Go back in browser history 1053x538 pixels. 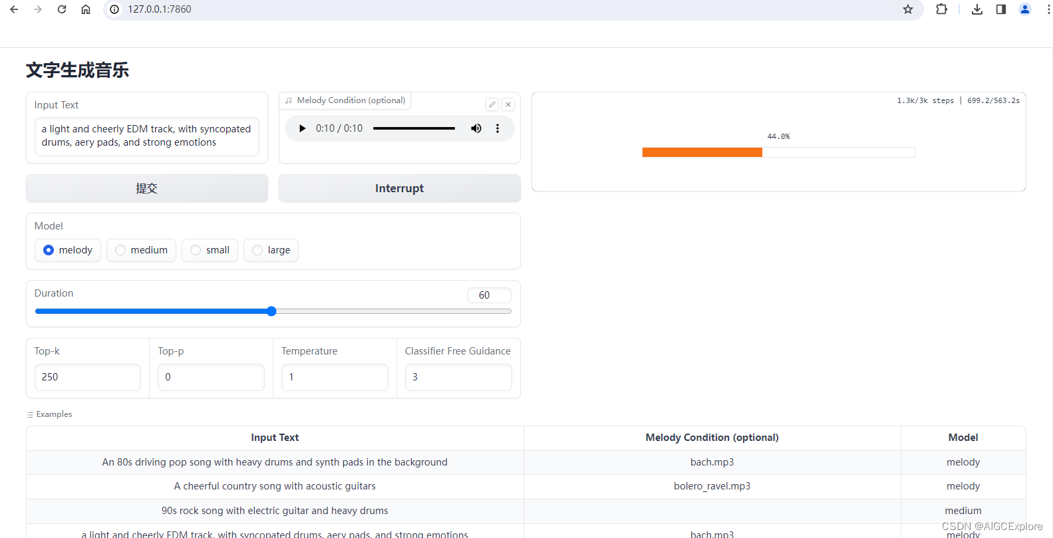[14, 9]
